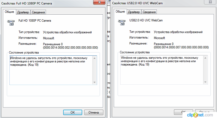Close the Full HD 1080P PC Camera properties window
This screenshot has height=118, width=217.
tap(99, 2)
